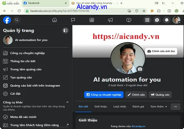Screen dimensions: 184x129
Task: Open the apps grid menu icon
Action: (x=148, y=20)
